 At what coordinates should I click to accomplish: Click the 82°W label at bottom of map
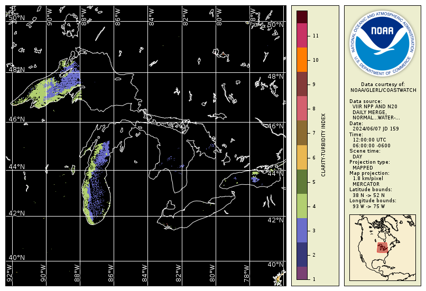(179, 274)
